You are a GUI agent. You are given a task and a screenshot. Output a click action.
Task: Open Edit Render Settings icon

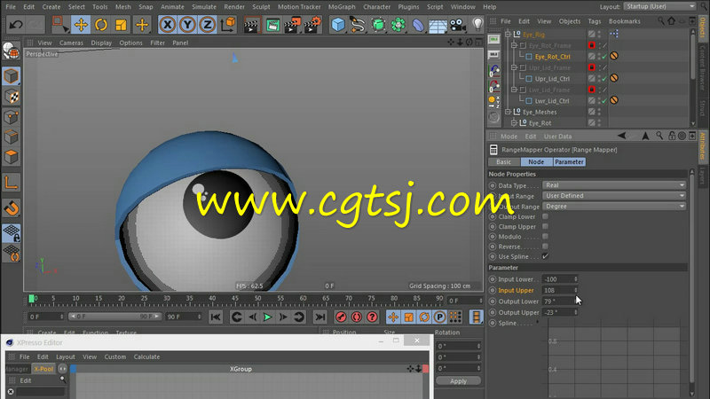click(x=312, y=25)
